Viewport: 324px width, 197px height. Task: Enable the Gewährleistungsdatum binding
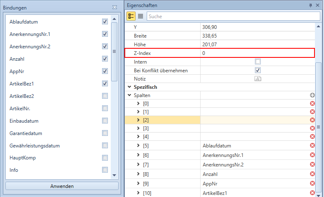105,145
